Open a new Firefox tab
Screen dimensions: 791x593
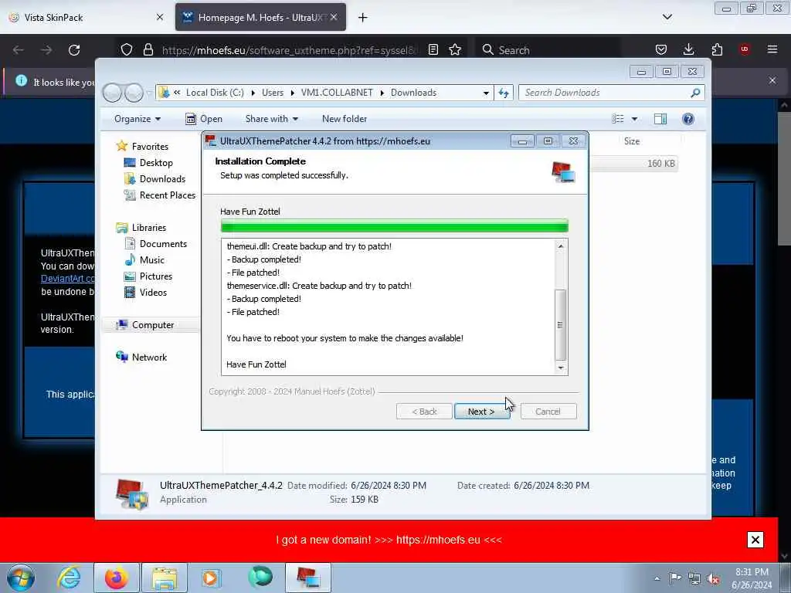tap(363, 18)
